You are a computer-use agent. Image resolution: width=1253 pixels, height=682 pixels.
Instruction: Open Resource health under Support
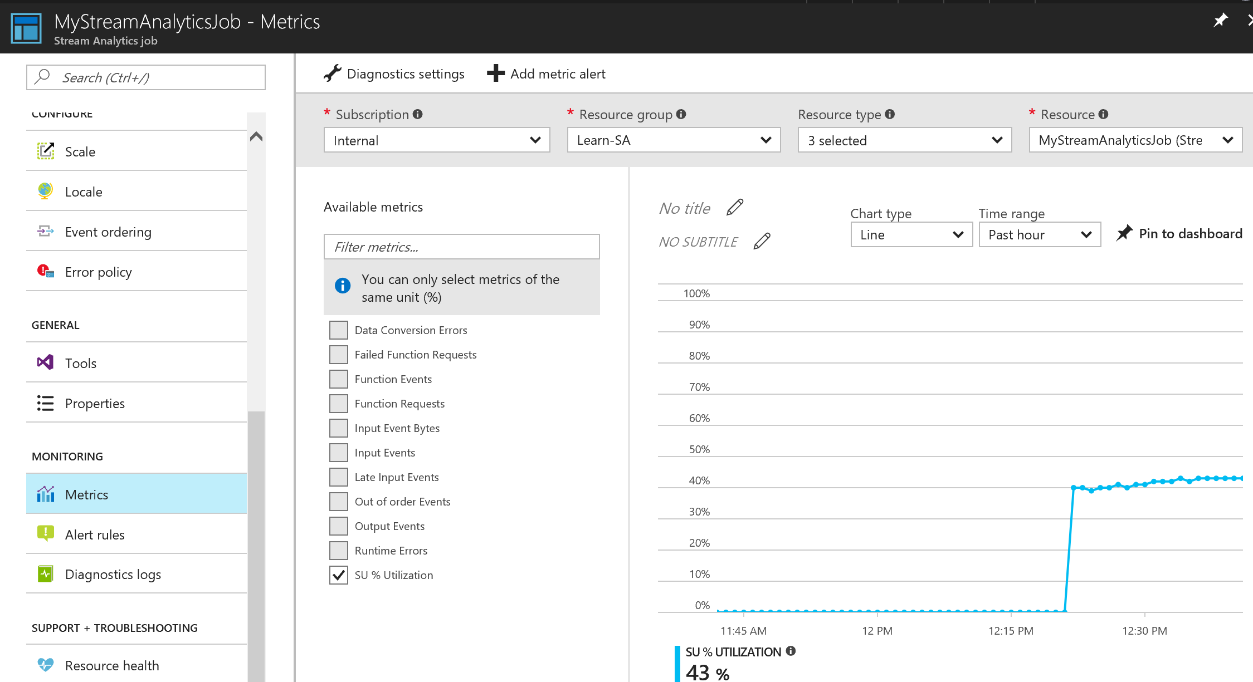click(136, 665)
